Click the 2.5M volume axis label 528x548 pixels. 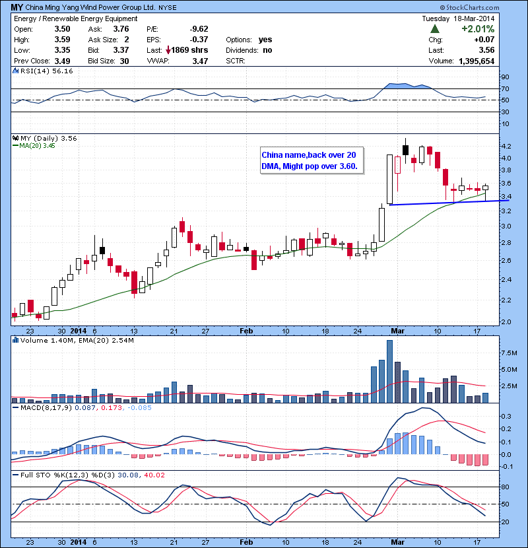point(510,386)
